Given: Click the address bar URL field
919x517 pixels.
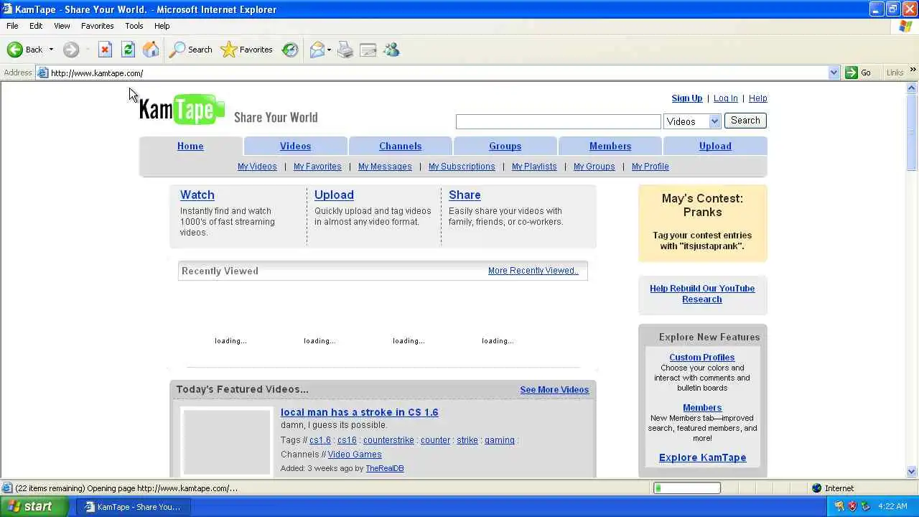Looking at the screenshot, I should tap(438, 73).
